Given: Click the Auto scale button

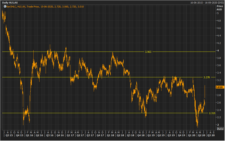Looking at the screenshot, I should 220,129.
